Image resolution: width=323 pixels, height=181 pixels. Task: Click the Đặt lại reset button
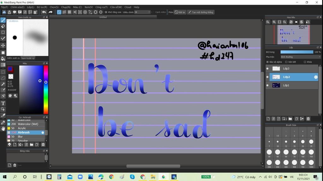pos(180,12)
